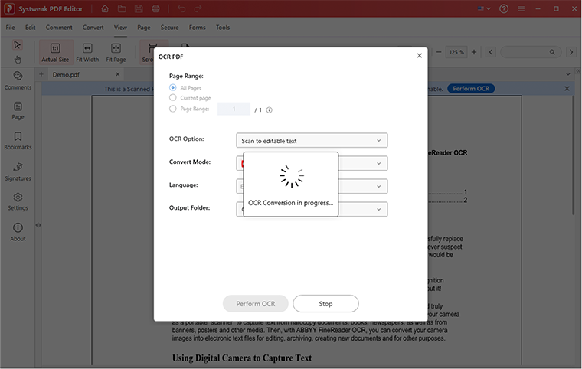The image size is (582, 369).
Task: Expand the Convert Mode dropdown arrow
Action: [x=378, y=163]
